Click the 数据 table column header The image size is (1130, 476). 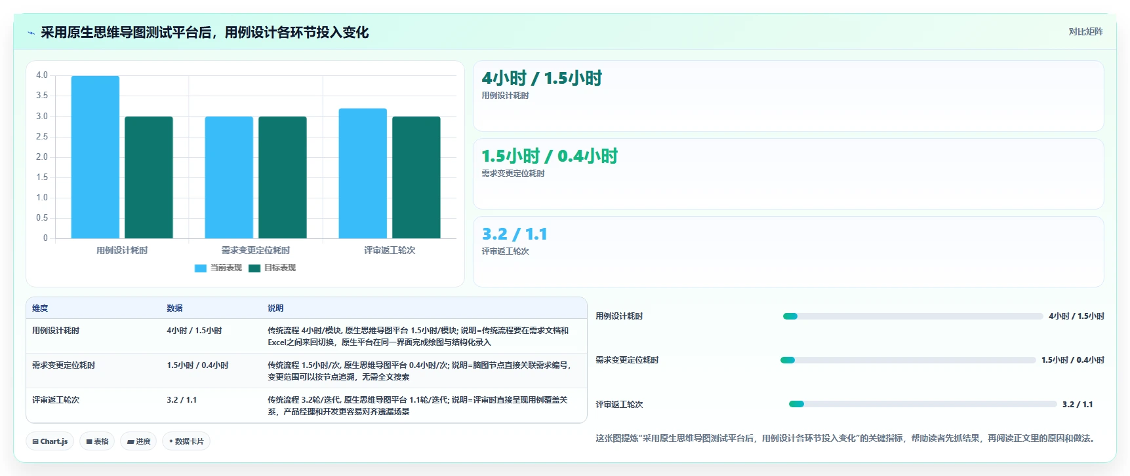click(174, 308)
